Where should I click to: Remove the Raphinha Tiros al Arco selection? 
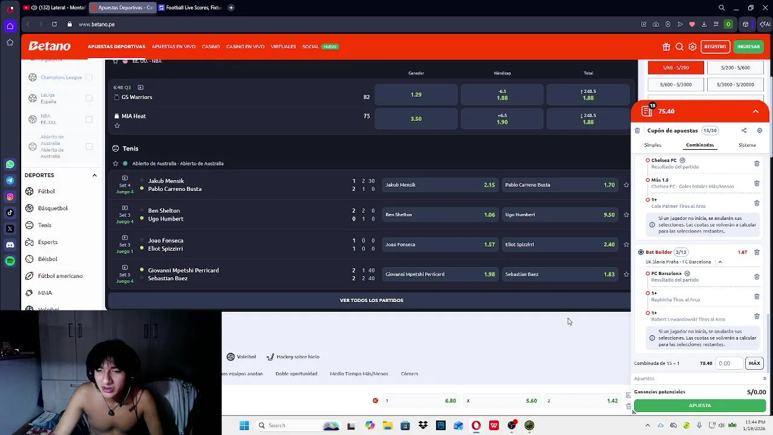pyautogui.click(x=757, y=297)
